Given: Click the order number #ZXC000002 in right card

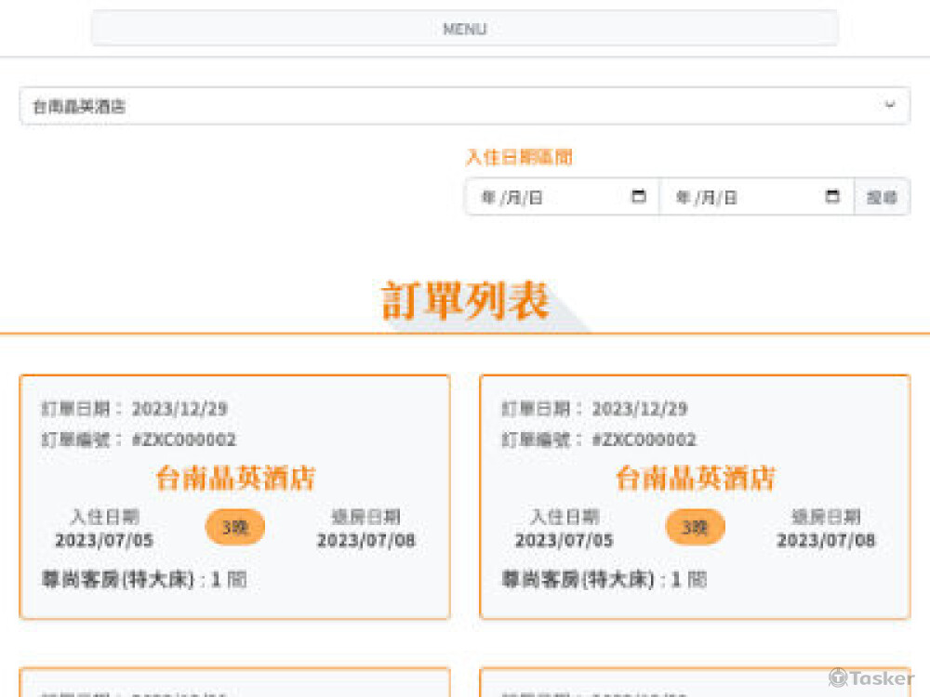Looking at the screenshot, I should click(x=644, y=440).
